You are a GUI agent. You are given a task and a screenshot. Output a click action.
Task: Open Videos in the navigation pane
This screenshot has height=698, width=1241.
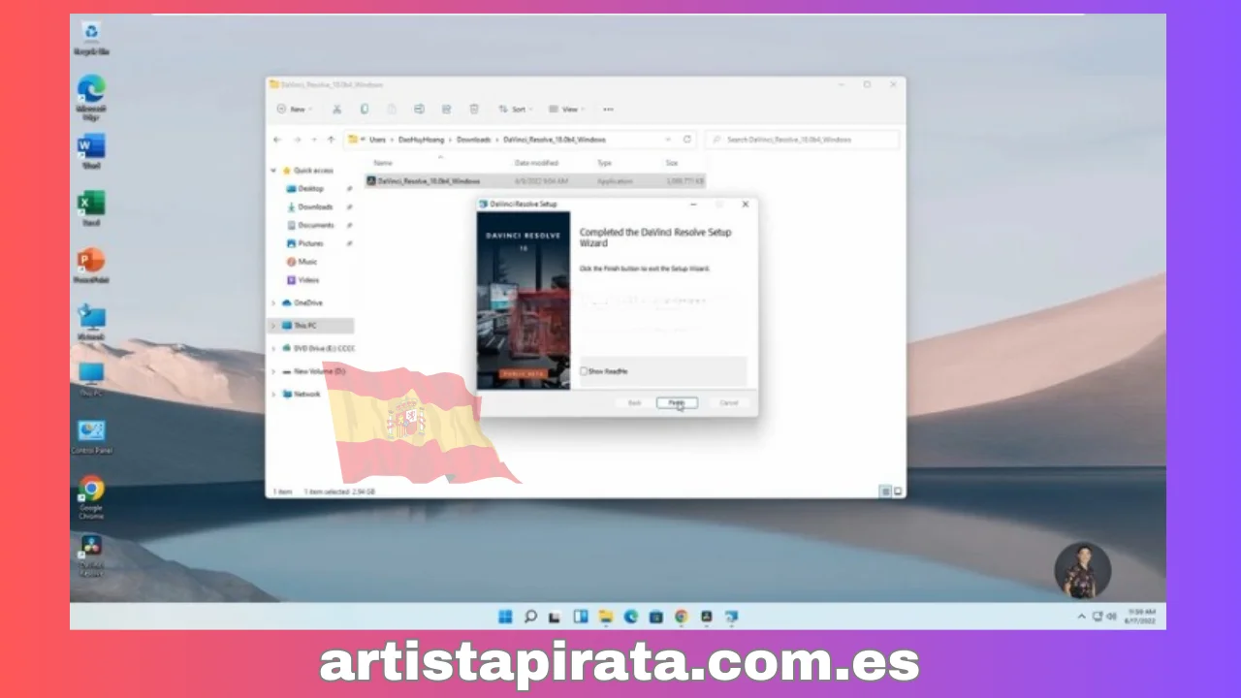coord(308,280)
